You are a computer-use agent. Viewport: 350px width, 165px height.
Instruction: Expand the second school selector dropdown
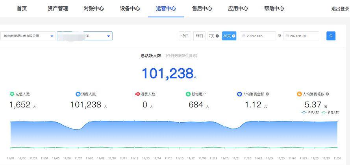pos(85,36)
